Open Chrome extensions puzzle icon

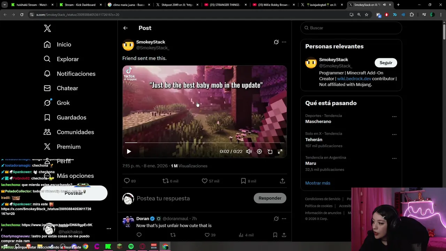pyautogui.click(x=412, y=15)
